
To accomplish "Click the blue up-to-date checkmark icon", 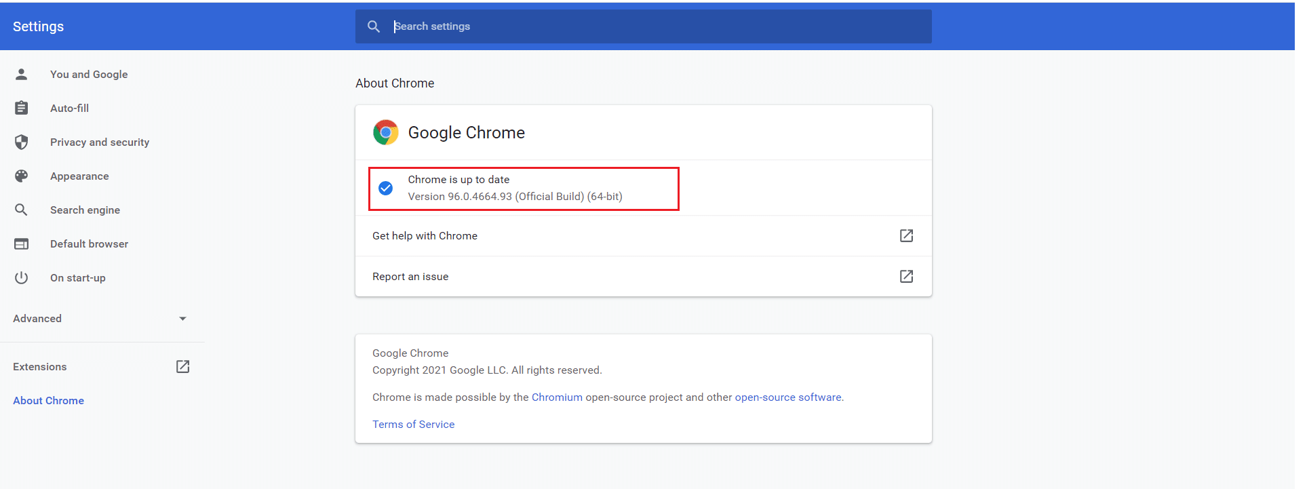I will coord(385,188).
